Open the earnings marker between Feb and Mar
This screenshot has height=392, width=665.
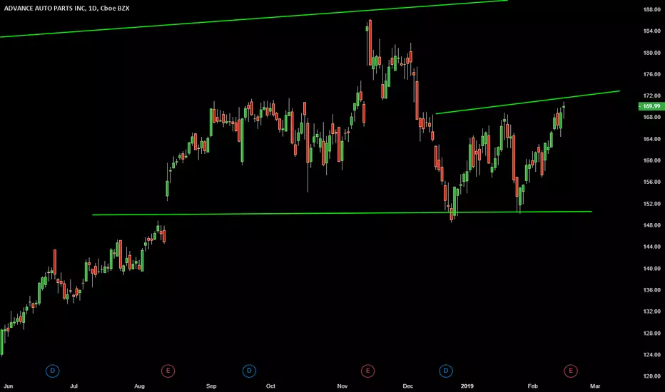[570, 371]
